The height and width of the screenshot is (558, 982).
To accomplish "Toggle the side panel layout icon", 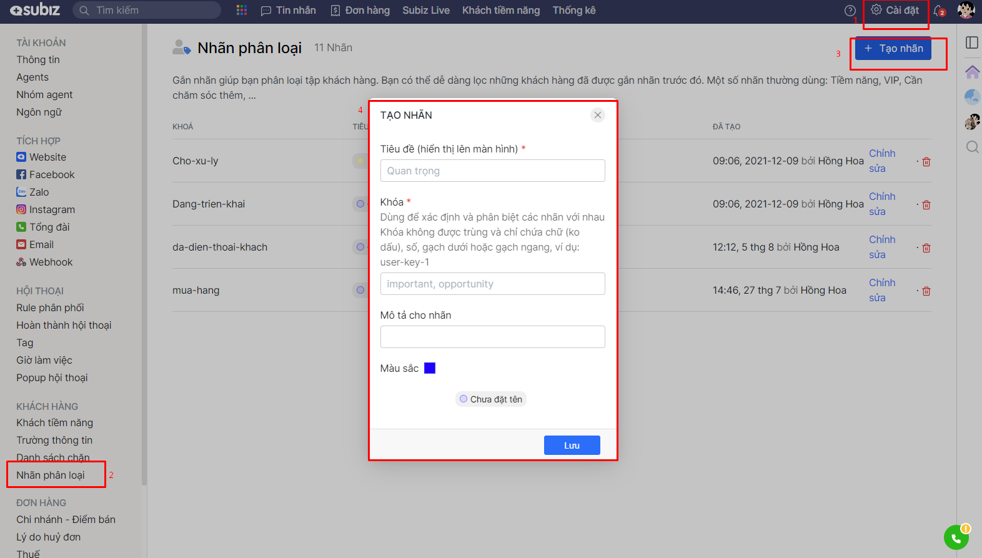I will click(x=972, y=42).
